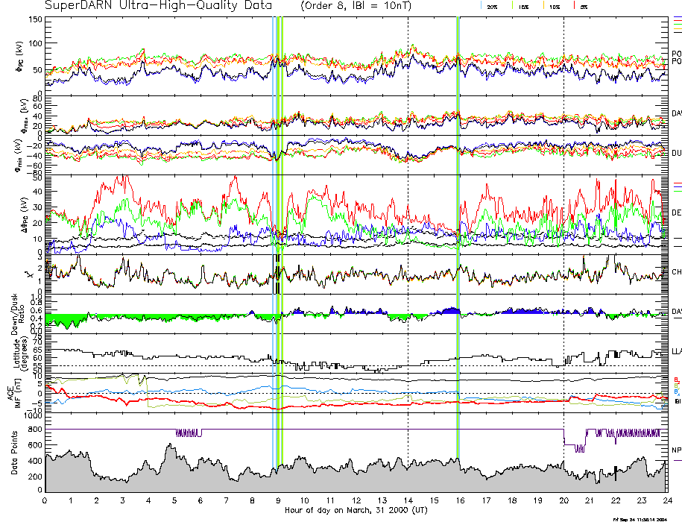
Task: Click the black |B| legend label
Action: tap(678, 401)
